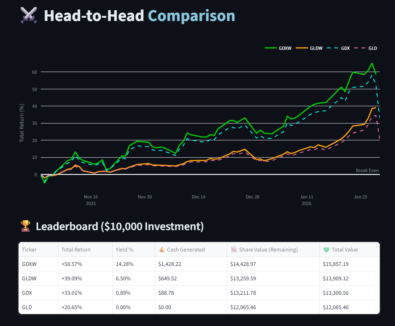Click the 14.28% yield cell
Viewport: 395px width, 326px height.
[x=133, y=264]
